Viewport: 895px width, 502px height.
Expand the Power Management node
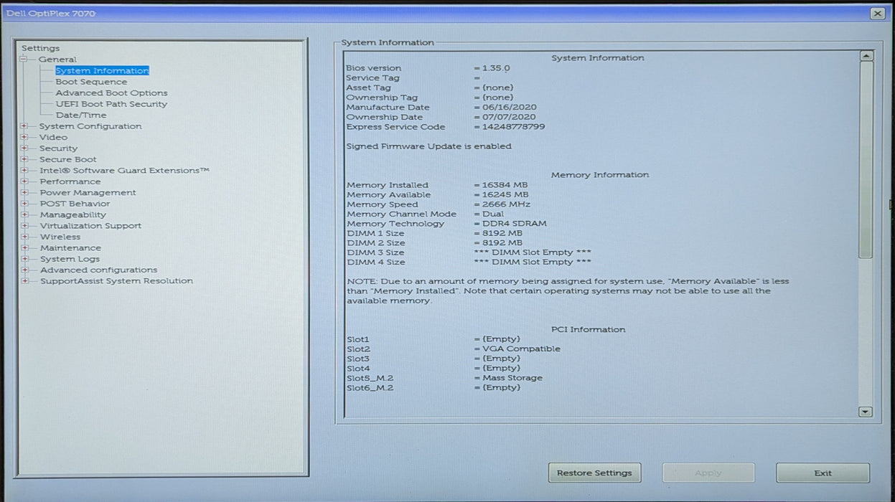pos(24,193)
